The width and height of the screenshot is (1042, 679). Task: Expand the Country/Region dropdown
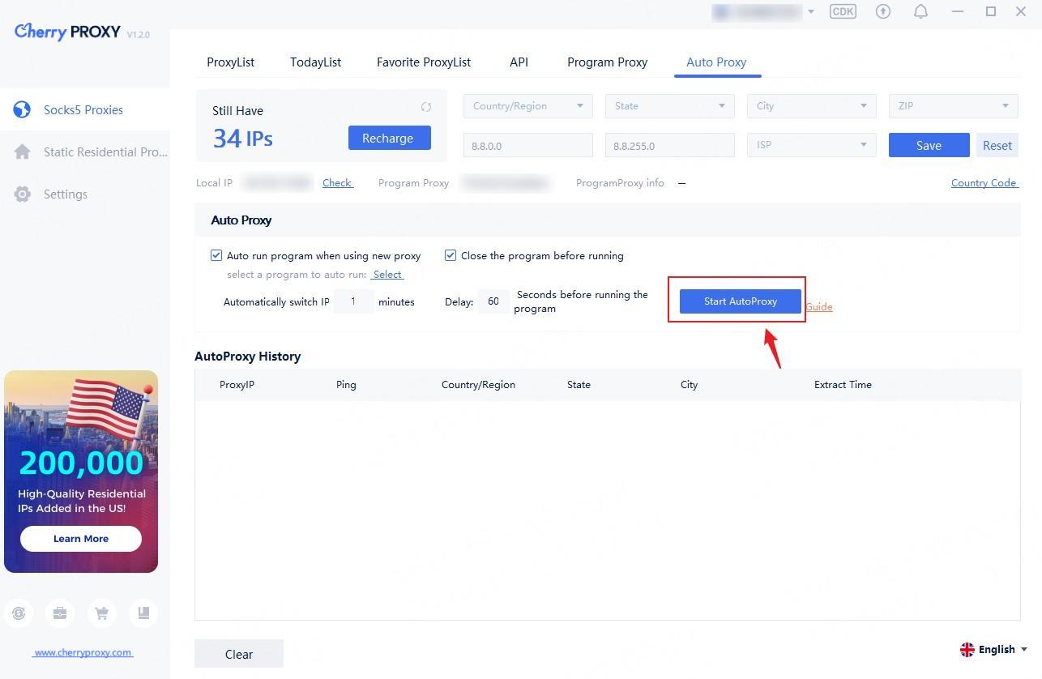tap(527, 106)
